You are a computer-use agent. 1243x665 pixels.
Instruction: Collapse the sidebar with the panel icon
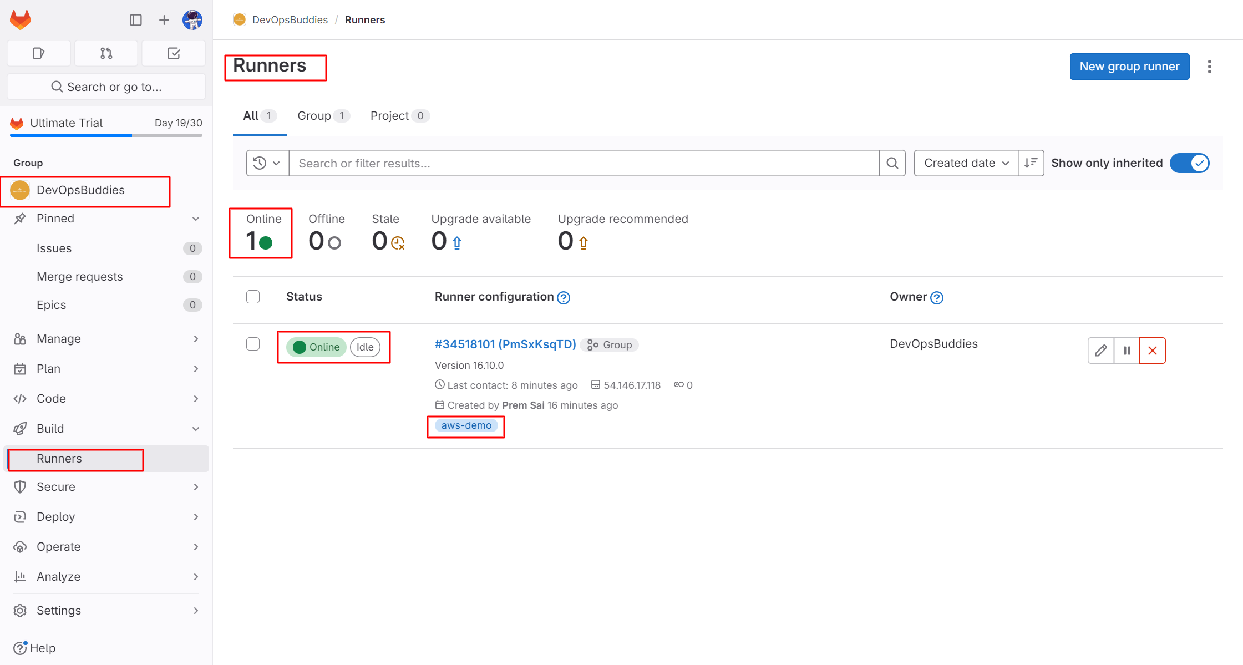[136, 20]
